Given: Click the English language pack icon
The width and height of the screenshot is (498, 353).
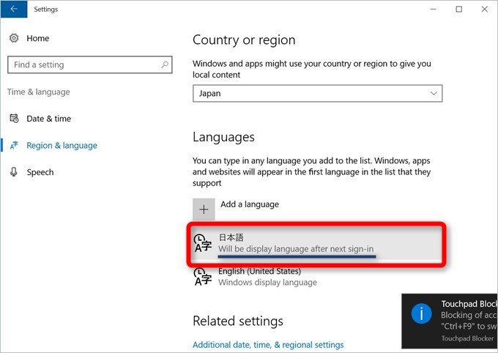Looking at the screenshot, I should pos(202,277).
